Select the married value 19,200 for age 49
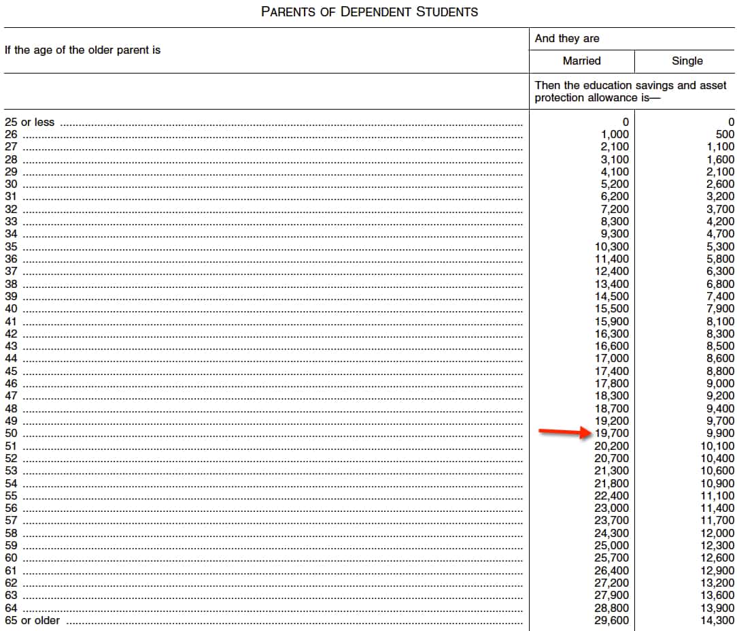737x631 pixels. 611,421
